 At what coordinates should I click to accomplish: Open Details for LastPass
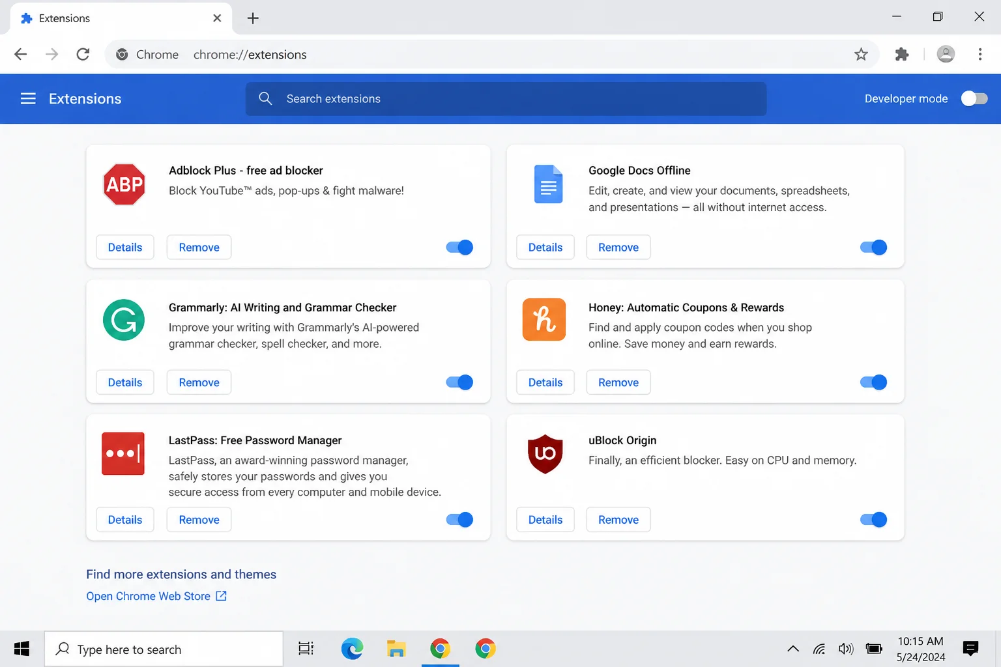tap(125, 520)
